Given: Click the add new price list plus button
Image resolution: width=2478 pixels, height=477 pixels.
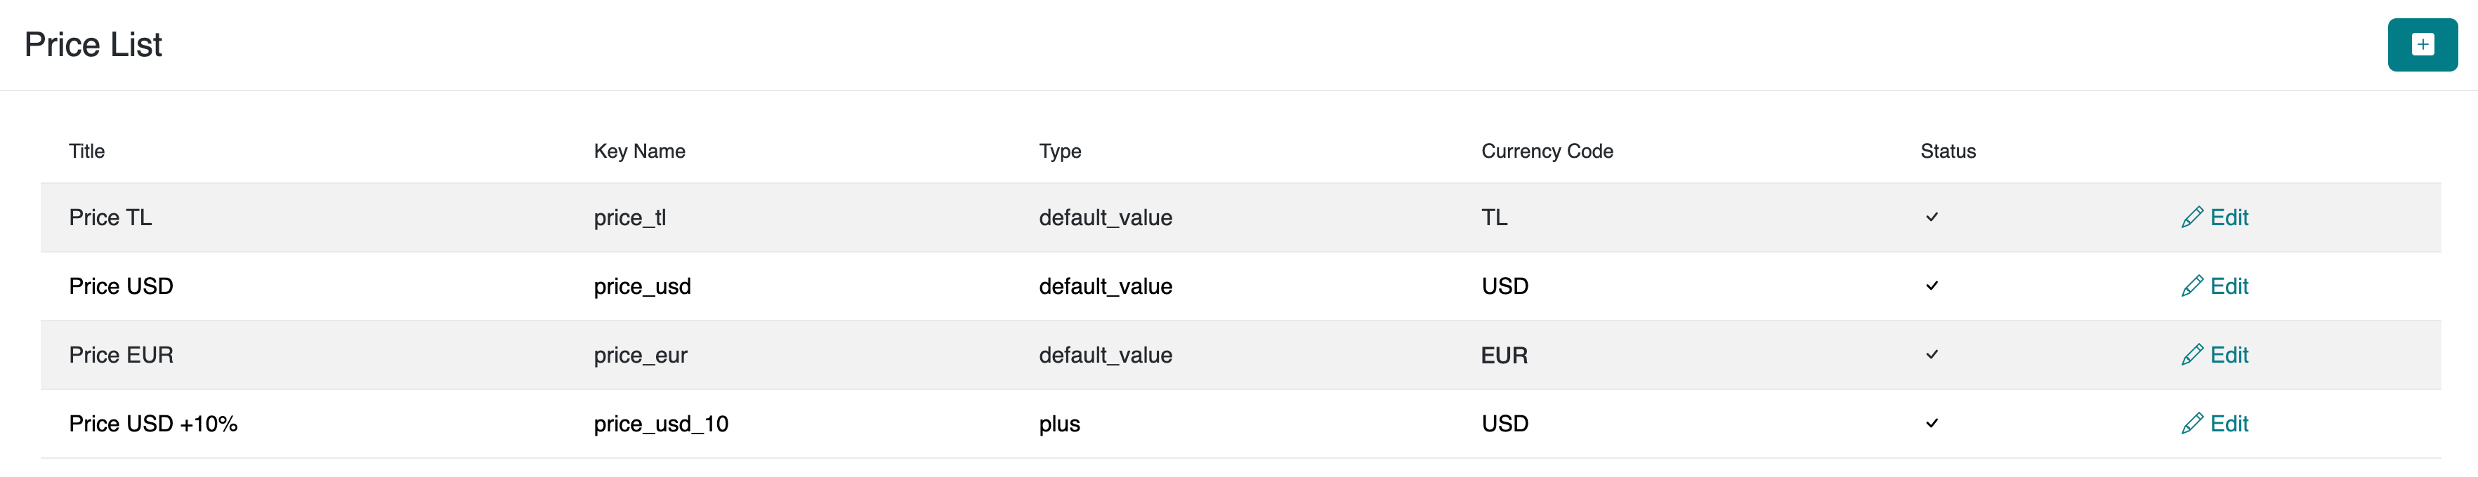Looking at the screenshot, I should coord(2421,45).
